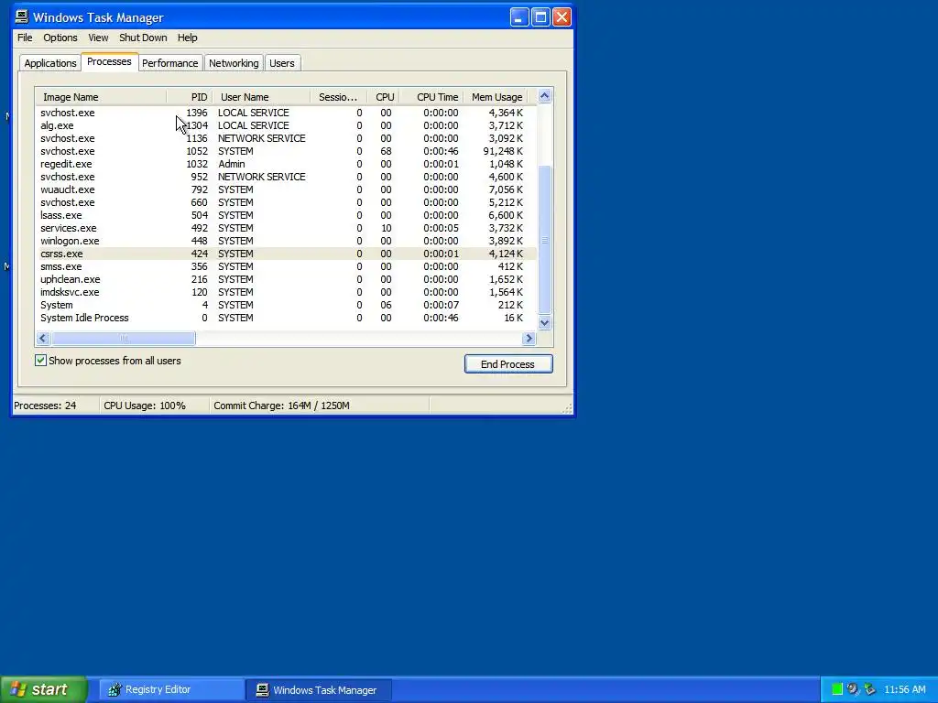This screenshot has width=938, height=703.
Task: Select the services.exe process row
Action: click(286, 228)
